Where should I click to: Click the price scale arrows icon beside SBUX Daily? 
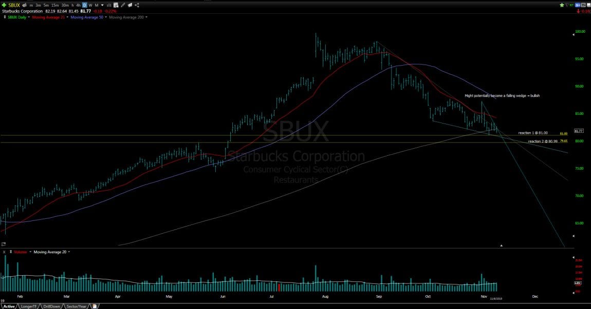(5, 17)
